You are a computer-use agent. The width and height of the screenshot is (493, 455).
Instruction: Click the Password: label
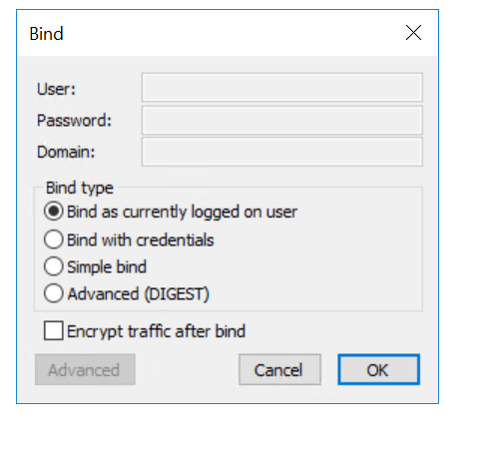[74, 120]
